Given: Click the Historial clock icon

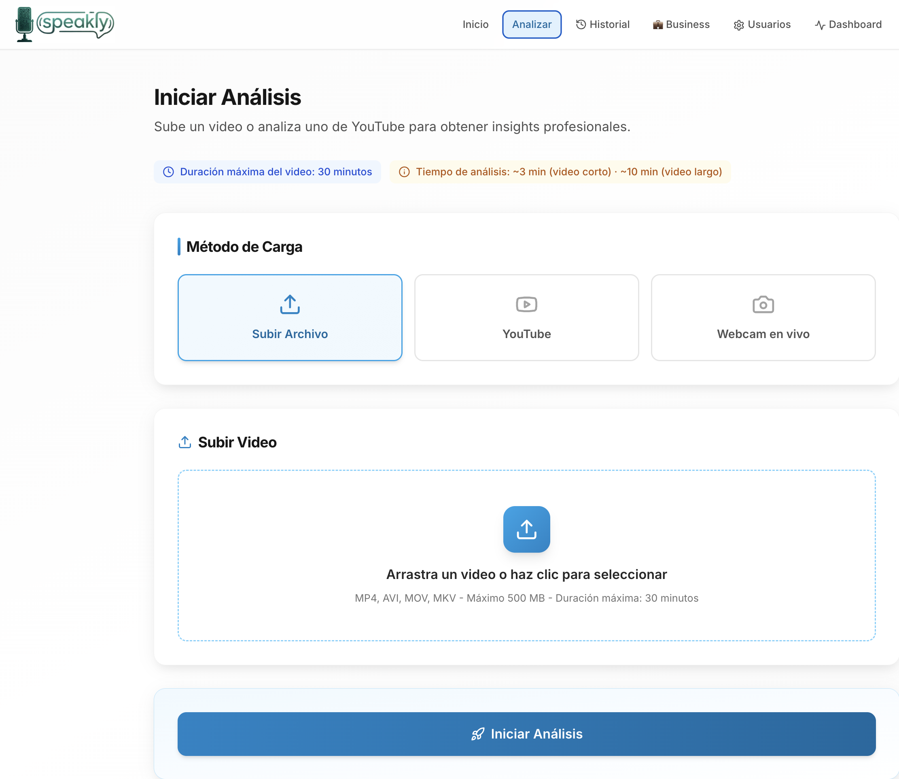Looking at the screenshot, I should tap(581, 24).
